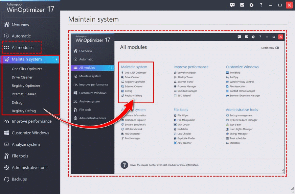The width and height of the screenshot is (295, 194).
Task: Open Drive Cleaner from outer sidebar submenu
Action: pyautogui.click(x=22, y=77)
